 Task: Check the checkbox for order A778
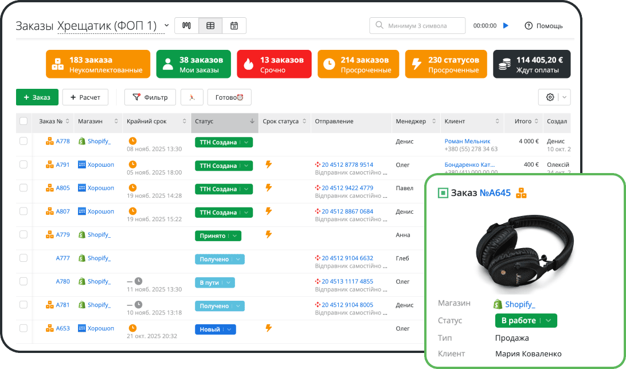click(24, 141)
